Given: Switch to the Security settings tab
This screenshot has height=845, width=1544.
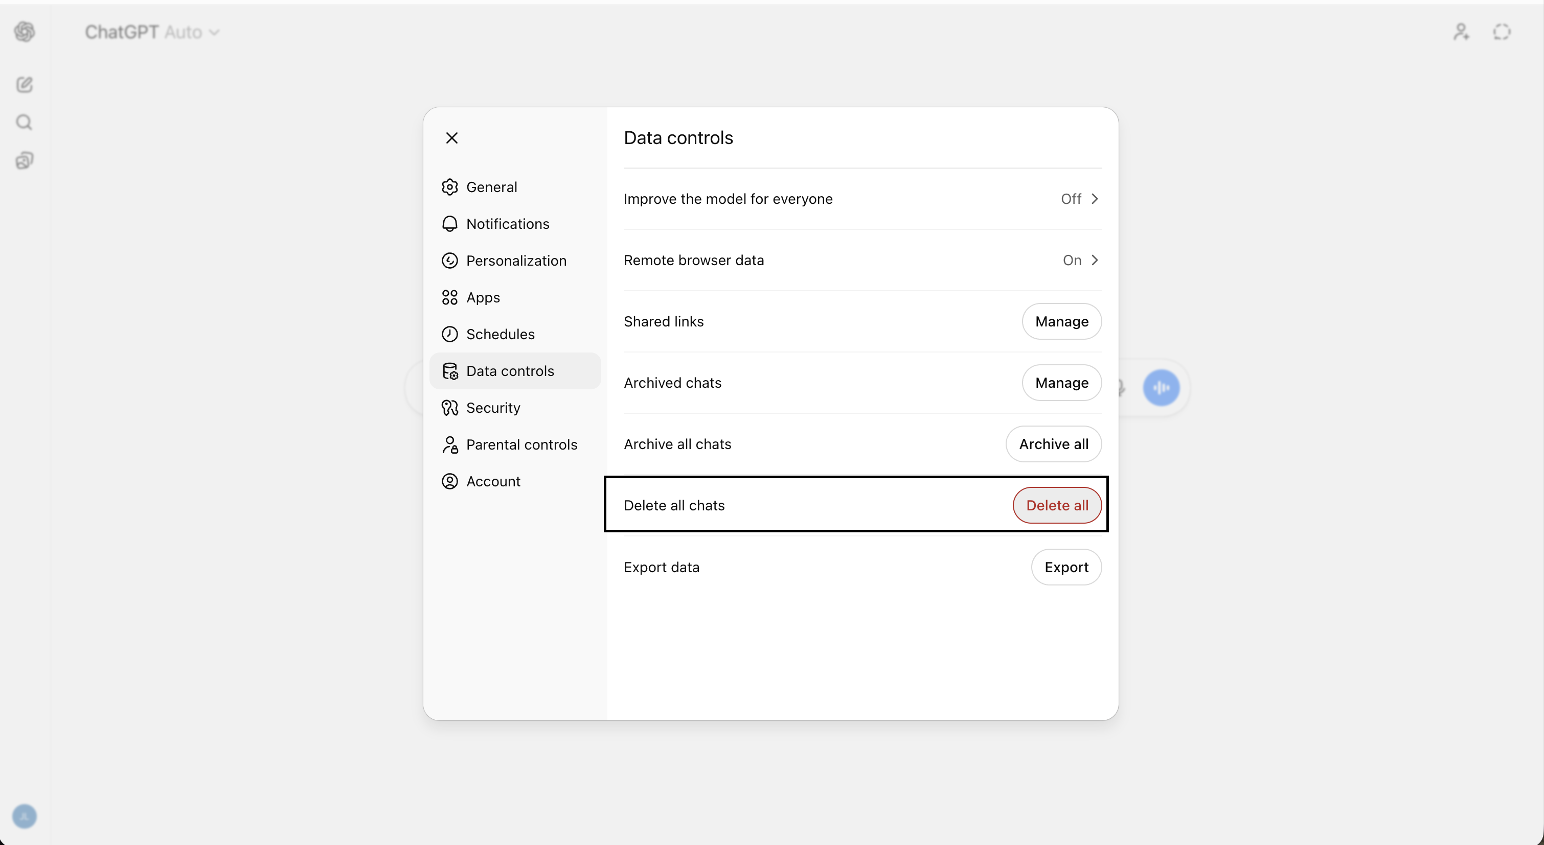Looking at the screenshot, I should [x=493, y=408].
